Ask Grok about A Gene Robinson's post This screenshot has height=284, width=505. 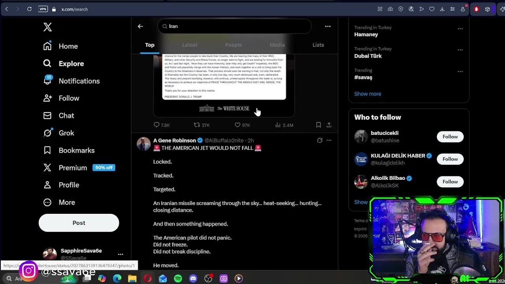(320, 140)
